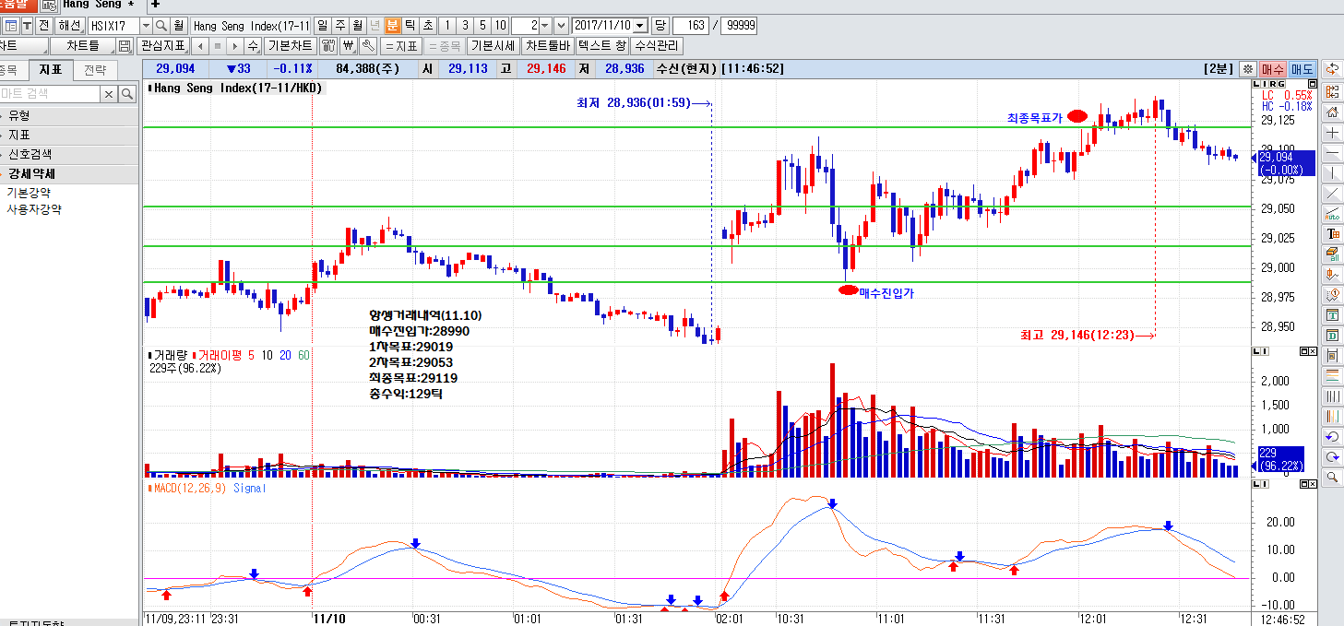Image resolution: width=1344 pixels, height=626 pixels.
Task: Click the total count field showing 99999
Action: coord(739,26)
